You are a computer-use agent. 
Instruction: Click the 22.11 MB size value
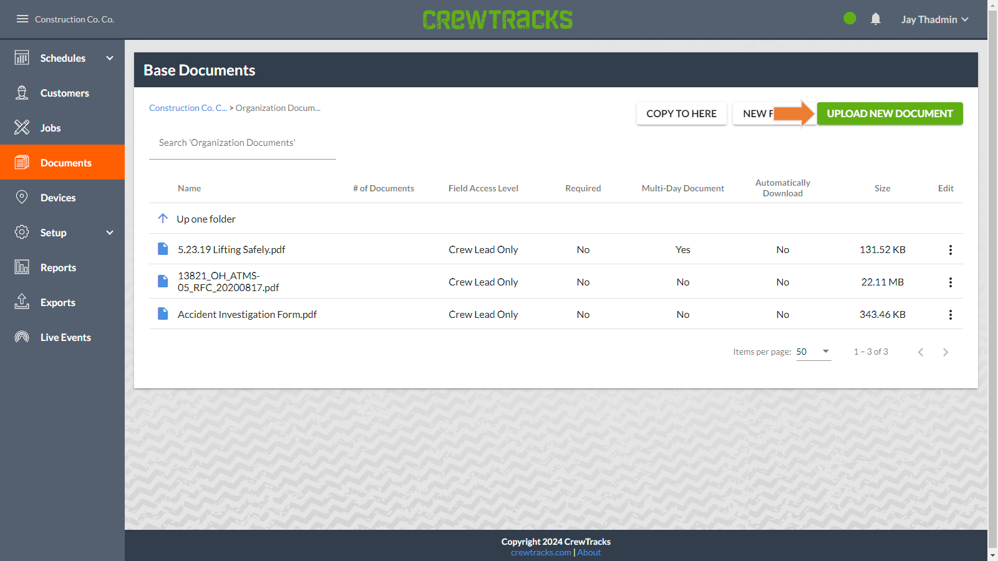tap(883, 282)
